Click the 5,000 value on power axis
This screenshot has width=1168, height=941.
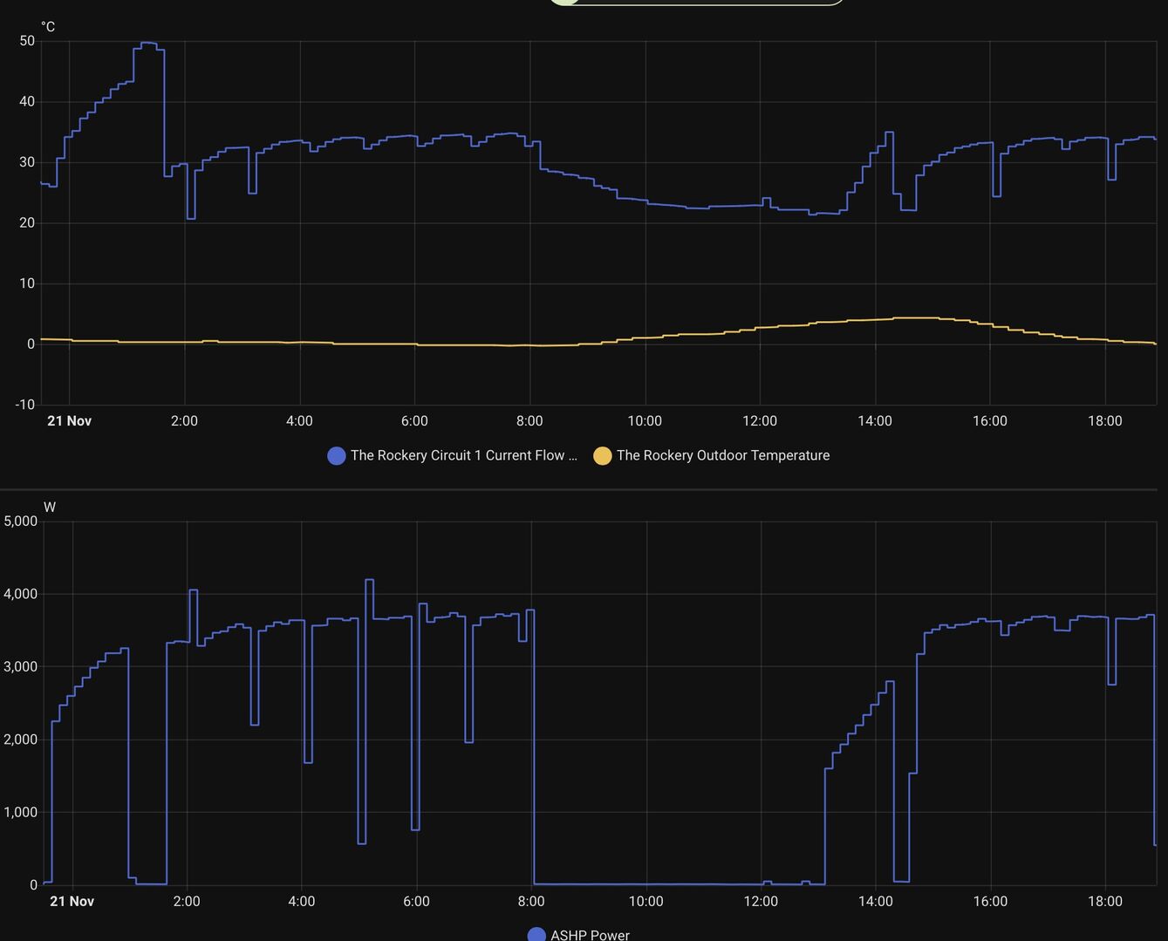(x=21, y=522)
